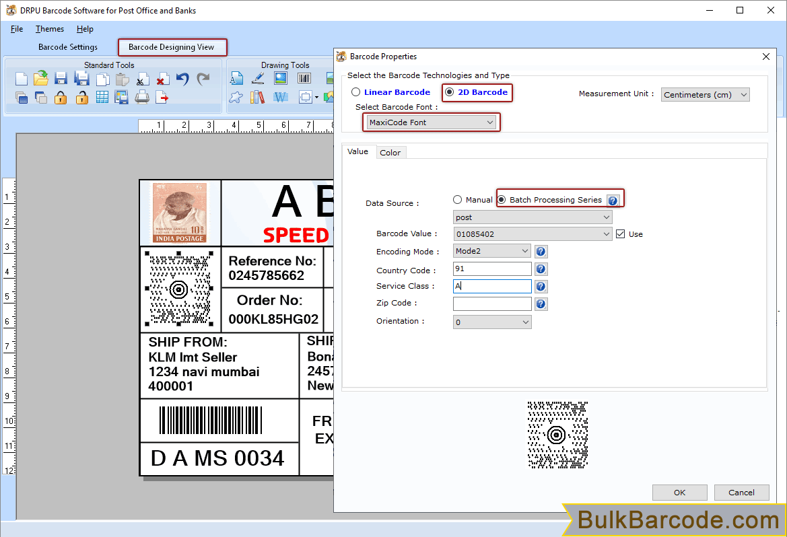
Task: Save the label with single floppy icon
Action: pos(61,79)
